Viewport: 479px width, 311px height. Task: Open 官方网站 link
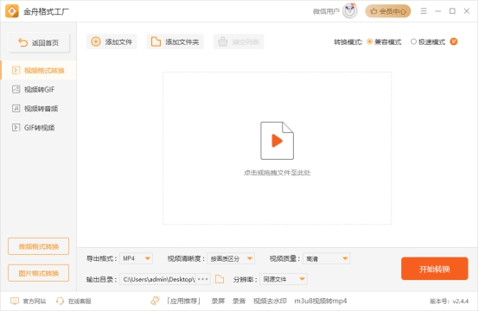point(29,301)
